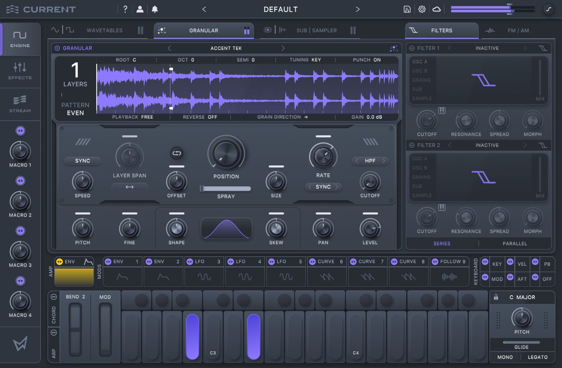This screenshot has width=562, height=368.
Task: Toggle the ARP enable button
Action: pyautogui.click(x=54, y=333)
